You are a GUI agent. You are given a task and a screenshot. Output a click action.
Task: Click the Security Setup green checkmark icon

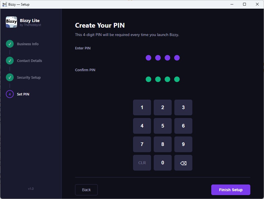click(x=10, y=77)
